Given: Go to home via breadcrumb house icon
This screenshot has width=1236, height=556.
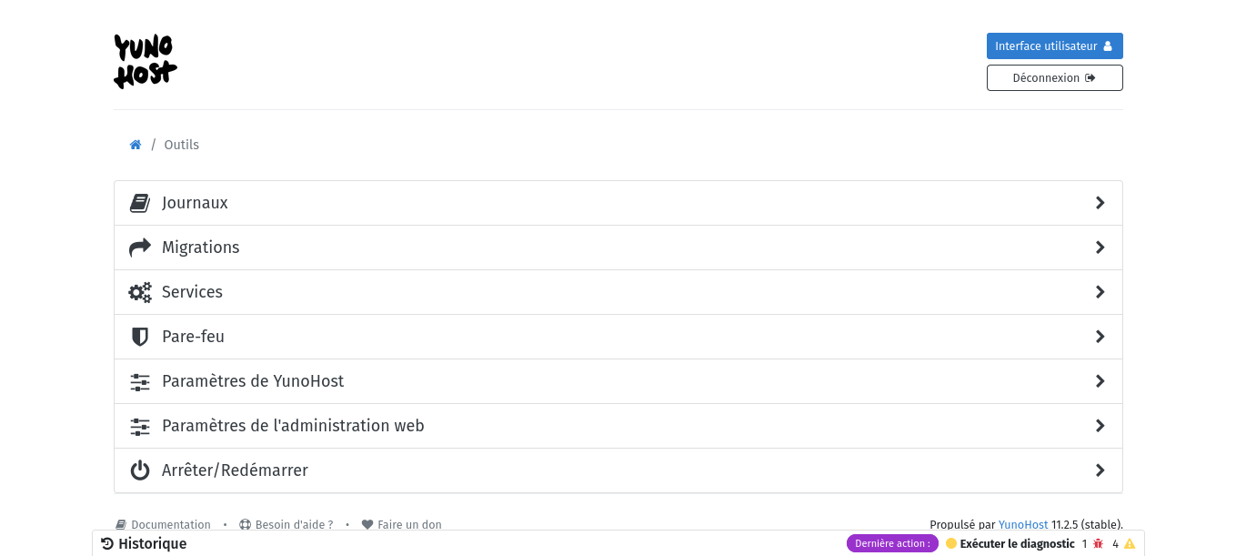Looking at the screenshot, I should pyautogui.click(x=136, y=145).
